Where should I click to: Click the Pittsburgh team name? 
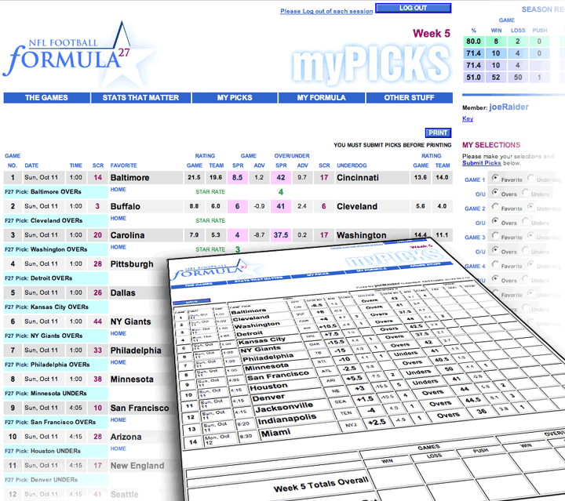coord(132,263)
